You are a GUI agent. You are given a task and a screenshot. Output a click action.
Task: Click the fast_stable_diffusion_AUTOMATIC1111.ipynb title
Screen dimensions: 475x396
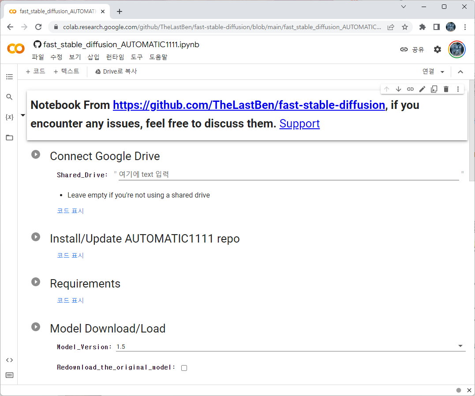[121, 45]
